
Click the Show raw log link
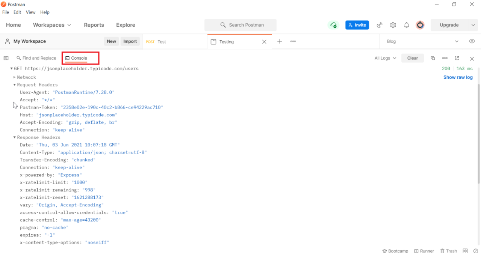click(x=458, y=77)
